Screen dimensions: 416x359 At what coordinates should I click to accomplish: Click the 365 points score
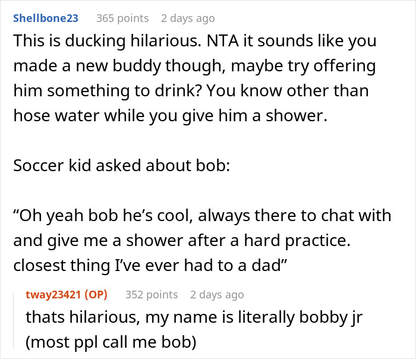pyautogui.click(x=122, y=18)
